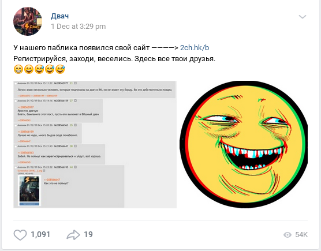Screen dimensions: 321x251
Task: Click the heart like icon
Action: pos(20,235)
